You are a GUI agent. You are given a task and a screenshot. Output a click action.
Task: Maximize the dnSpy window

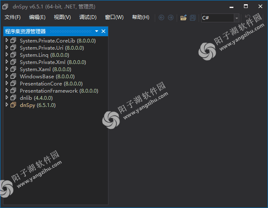[x=246, y=6]
